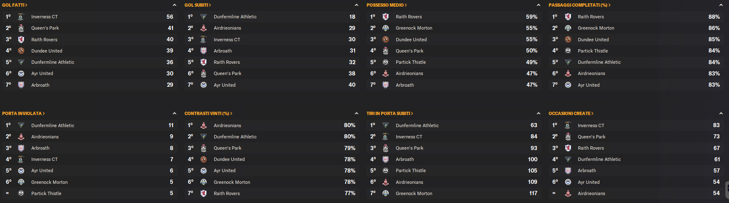Collapse the Gol Subiti panel
Viewport: 729px width, 203px height.
point(356,5)
